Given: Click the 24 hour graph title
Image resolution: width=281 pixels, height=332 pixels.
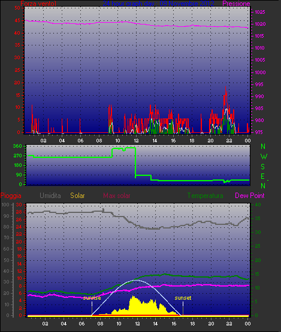Looking at the screenshot, I should pyautogui.click(x=158, y=4).
